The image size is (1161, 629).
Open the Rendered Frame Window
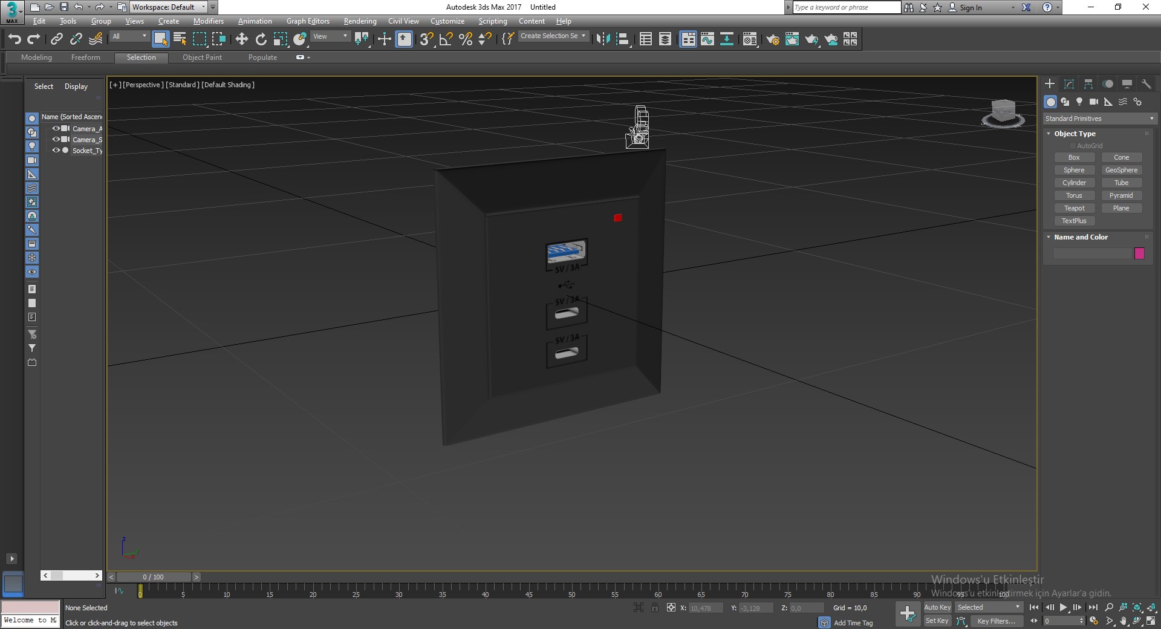(792, 39)
